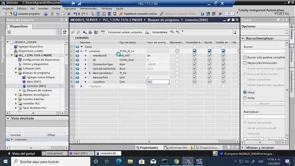Click the LocalPort start value field 502

pos(158,82)
